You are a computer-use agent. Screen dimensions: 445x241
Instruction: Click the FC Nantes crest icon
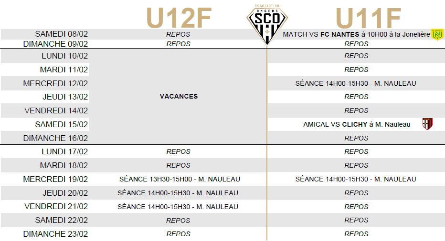click(x=437, y=35)
